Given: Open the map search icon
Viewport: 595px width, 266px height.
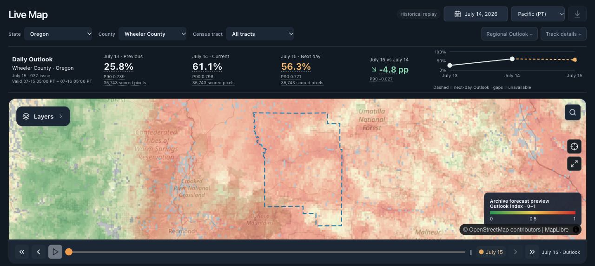Looking at the screenshot, I should click(573, 112).
